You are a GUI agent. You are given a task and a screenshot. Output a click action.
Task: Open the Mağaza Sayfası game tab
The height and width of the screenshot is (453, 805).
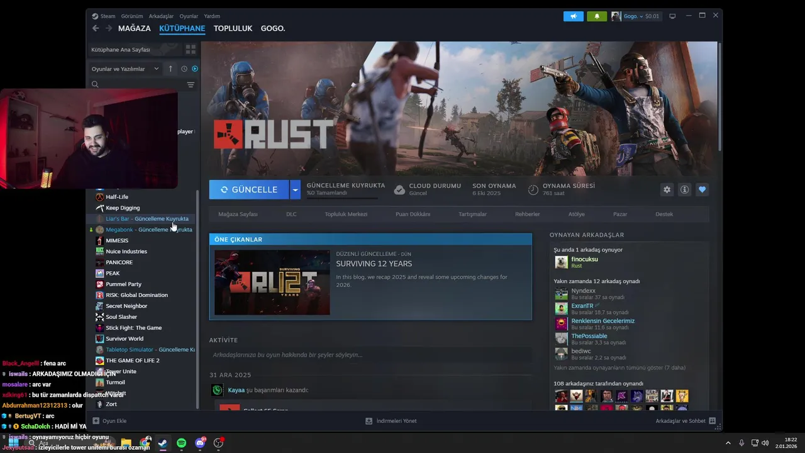pos(238,214)
